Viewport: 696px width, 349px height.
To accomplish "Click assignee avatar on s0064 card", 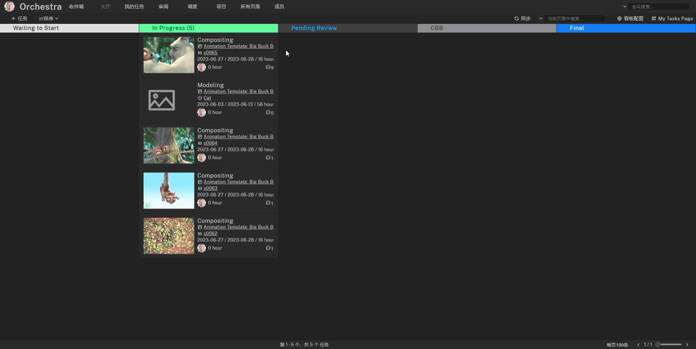I will pos(202,158).
